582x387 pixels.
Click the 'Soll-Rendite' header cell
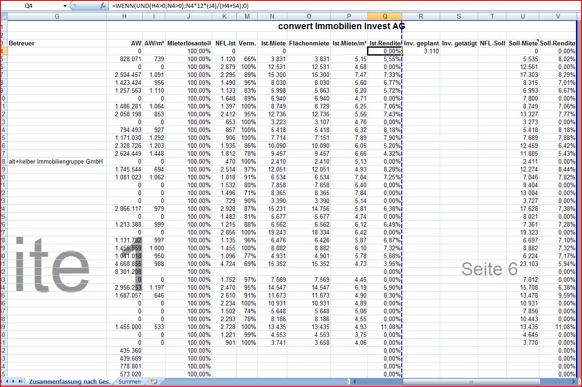click(558, 43)
